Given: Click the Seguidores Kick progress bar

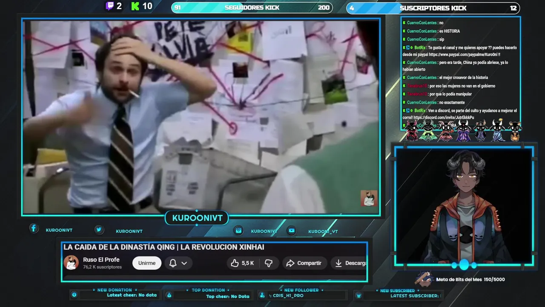Looking at the screenshot, I should click(252, 8).
